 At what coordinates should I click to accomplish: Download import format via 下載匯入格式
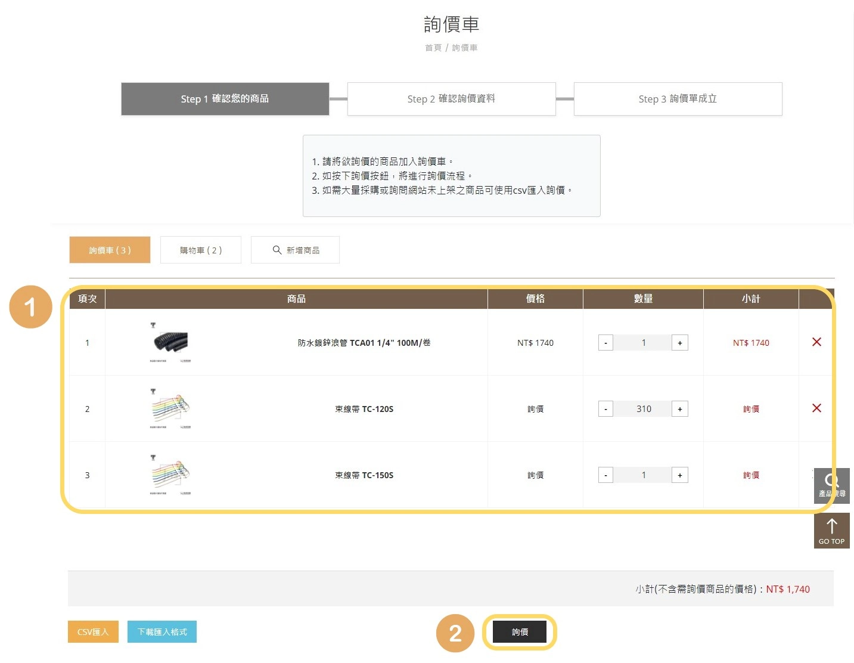pos(162,632)
